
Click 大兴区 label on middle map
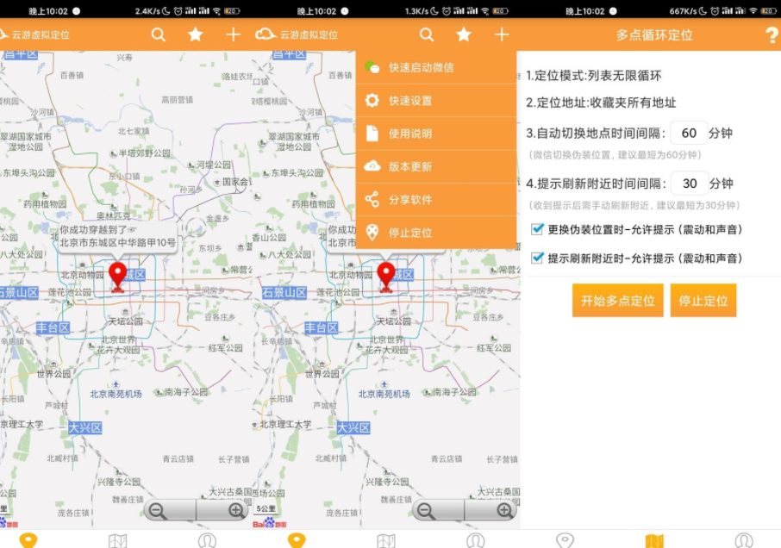(353, 427)
